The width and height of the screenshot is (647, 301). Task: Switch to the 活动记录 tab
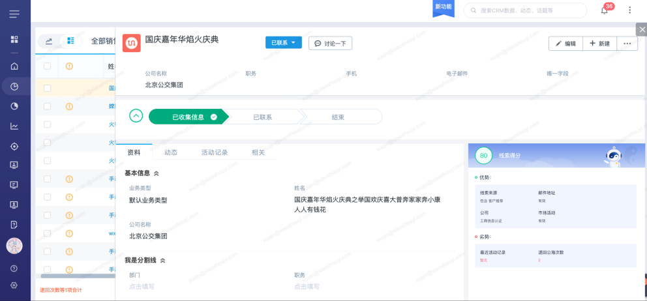(215, 152)
